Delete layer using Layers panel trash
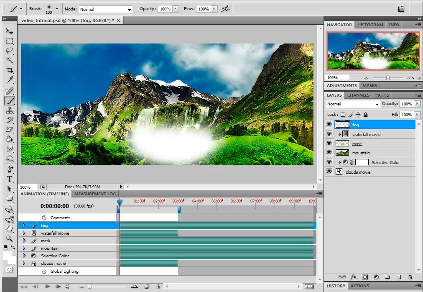This screenshot has height=292, width=423. pos(410,277)
